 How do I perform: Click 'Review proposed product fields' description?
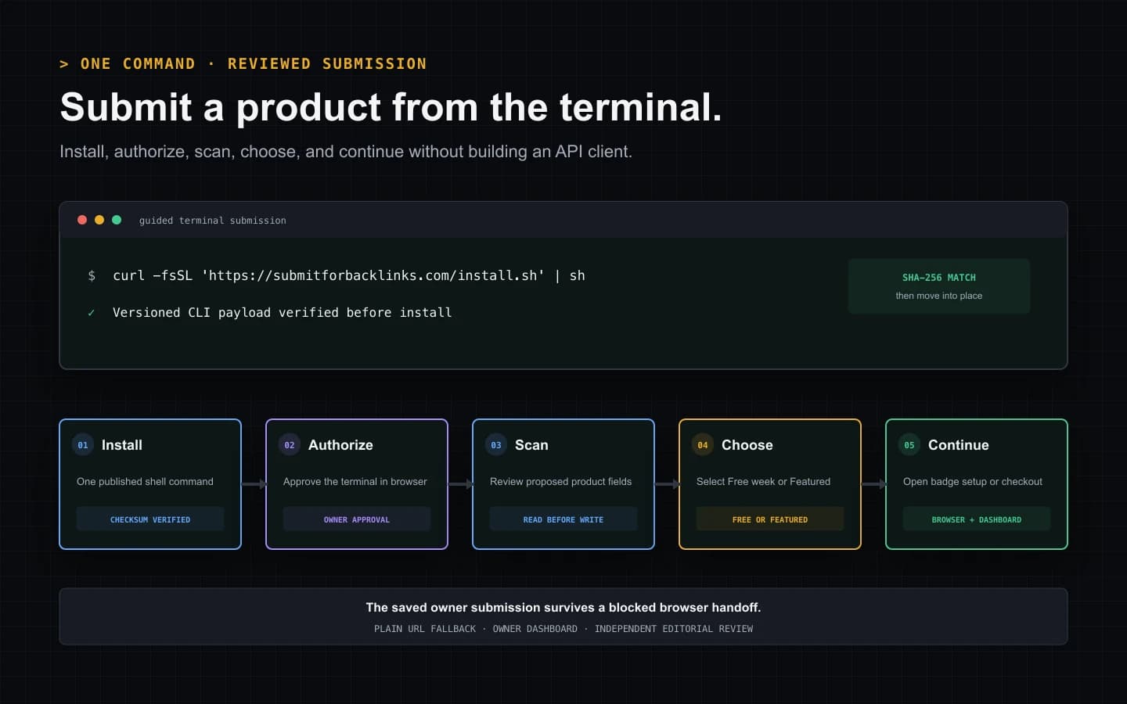click(x=560, y=482)
